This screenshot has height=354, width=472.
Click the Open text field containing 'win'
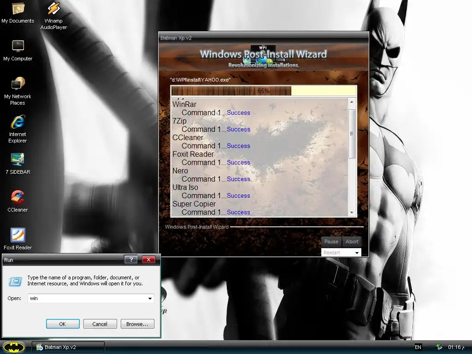pos(91,298)
